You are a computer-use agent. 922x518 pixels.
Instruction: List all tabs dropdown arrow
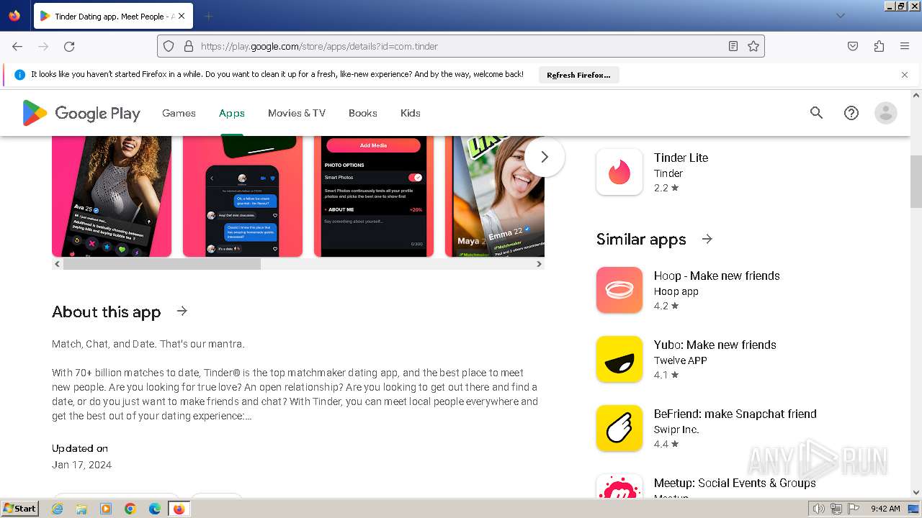(x=840, y=16)
